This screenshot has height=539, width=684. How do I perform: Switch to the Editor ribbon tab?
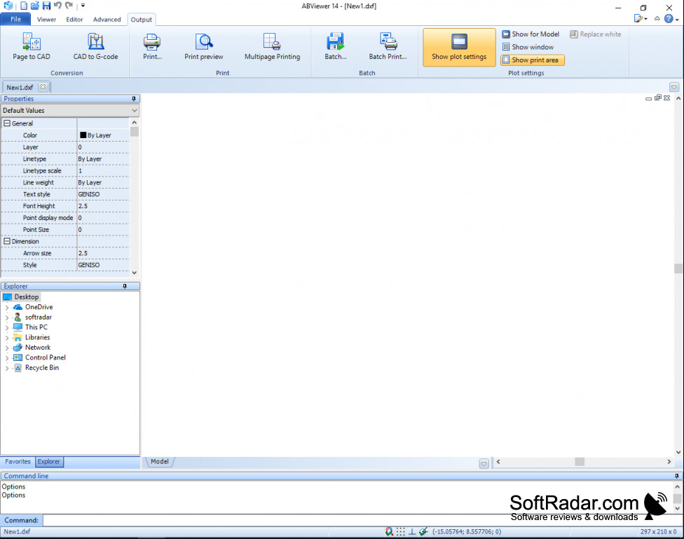pos(74,20)
